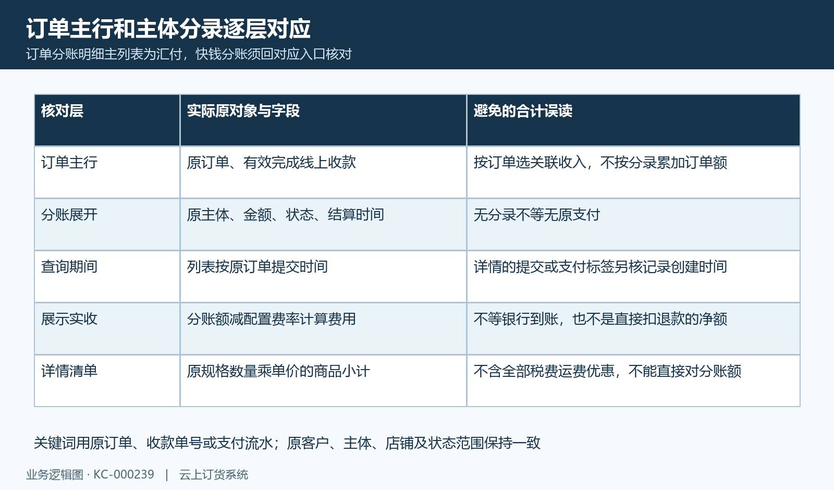Screen dimensions: 834x490
Task: Click the 避免的合计误读 column header
Action: [633, 120]
